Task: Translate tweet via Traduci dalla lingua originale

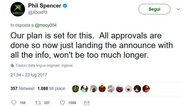Action: coord(44,66)
